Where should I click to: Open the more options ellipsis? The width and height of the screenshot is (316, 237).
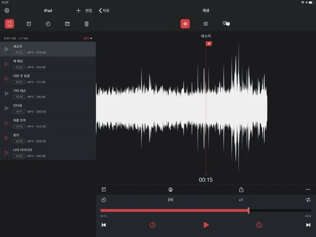pyautogui.click(x=308, y=189)
